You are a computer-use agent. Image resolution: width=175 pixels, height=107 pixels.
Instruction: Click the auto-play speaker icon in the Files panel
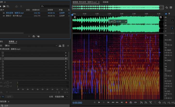pyautogui.click(x=38, y=36)
